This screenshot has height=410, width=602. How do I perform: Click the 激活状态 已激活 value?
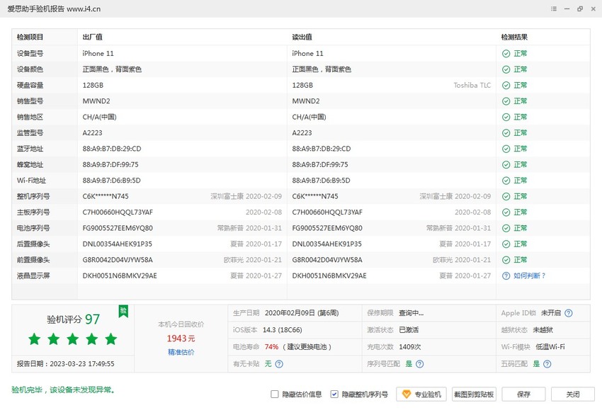[409, 330]
